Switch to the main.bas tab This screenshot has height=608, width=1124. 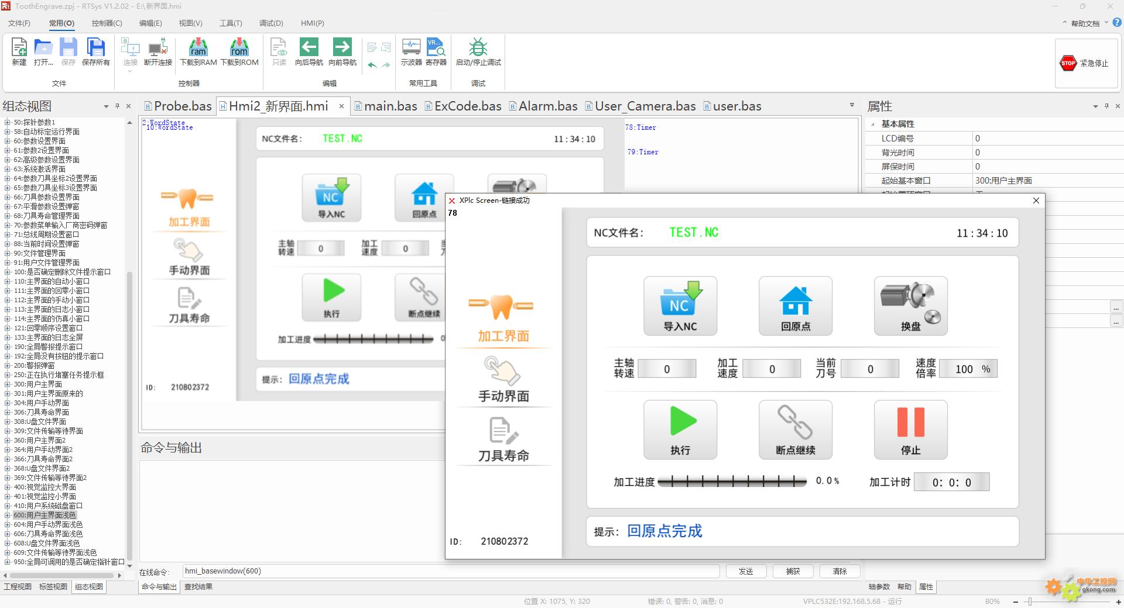pos(386,106)
